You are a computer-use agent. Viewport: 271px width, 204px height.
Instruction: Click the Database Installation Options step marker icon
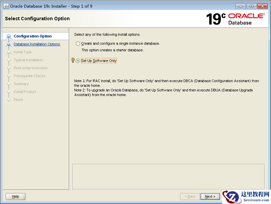tap(9, 44)
